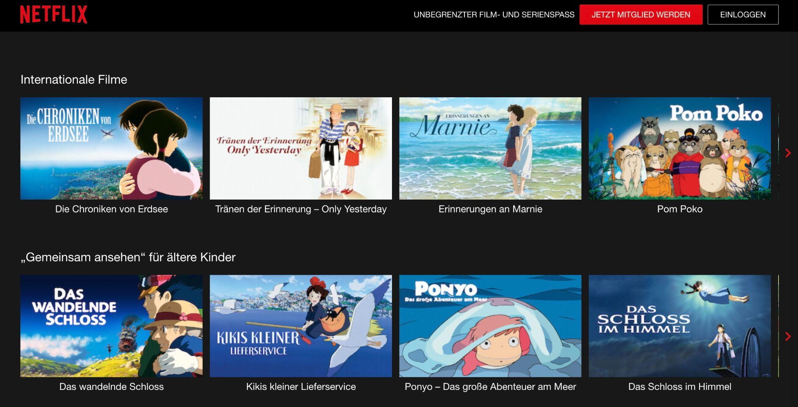Click the Die Chroniken von Erdsee title text
This screenshot has height=407, width=798.
111,209
